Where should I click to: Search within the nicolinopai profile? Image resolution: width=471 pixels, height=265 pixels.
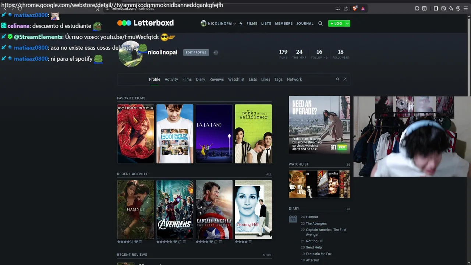337,79
